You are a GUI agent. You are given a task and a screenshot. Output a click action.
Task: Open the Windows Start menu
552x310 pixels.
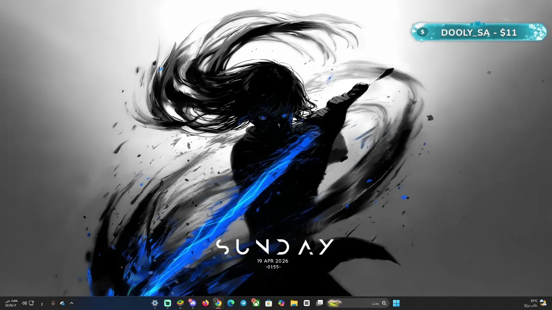tap(396, 303)
